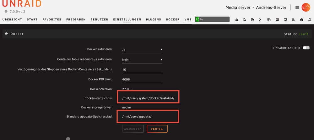Edit the container stop delay field
The height and width of the screenshot is (140, 314).
[142, 70]
